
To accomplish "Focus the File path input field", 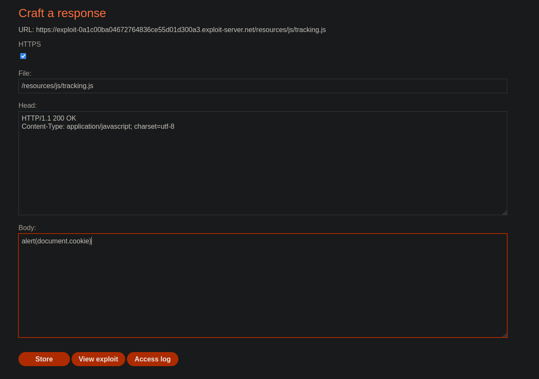I will (x=262, y=86).
